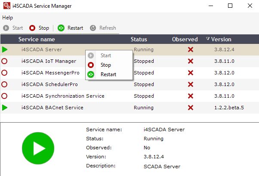Viewport: 259px width, 176px height.
Task: Minimize the Service Manager window
Action: (x=211, y=6)
